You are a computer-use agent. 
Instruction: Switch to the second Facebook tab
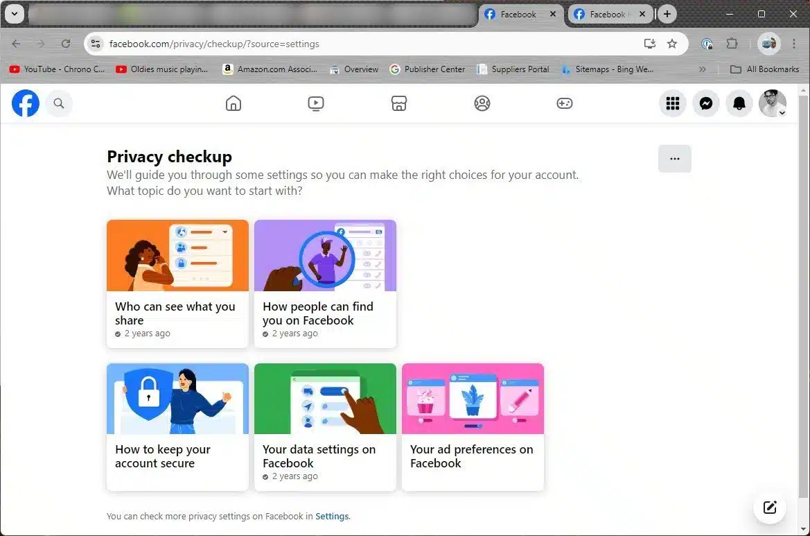[610, 15]
